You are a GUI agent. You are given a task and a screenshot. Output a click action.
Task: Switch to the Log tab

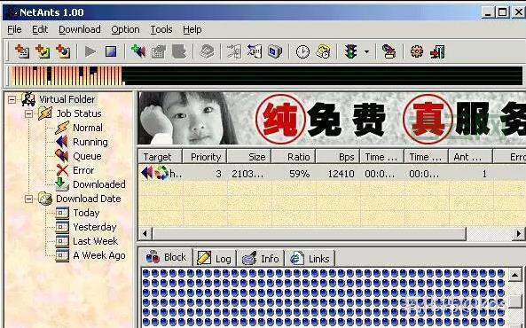click(215, 259)
